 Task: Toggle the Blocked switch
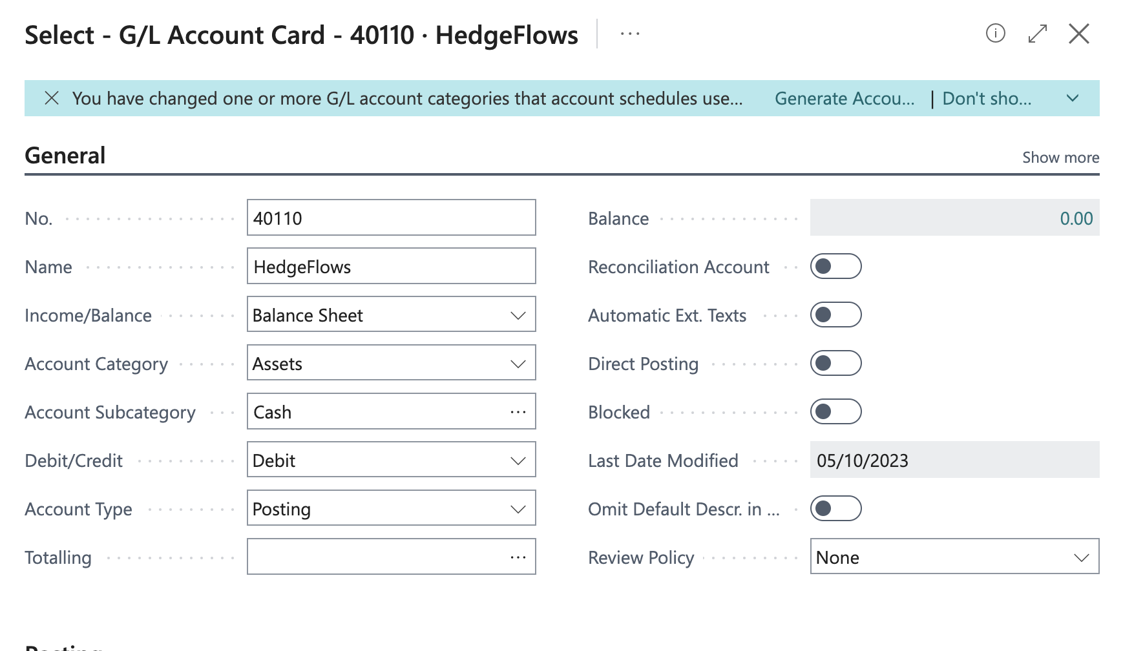835,411
